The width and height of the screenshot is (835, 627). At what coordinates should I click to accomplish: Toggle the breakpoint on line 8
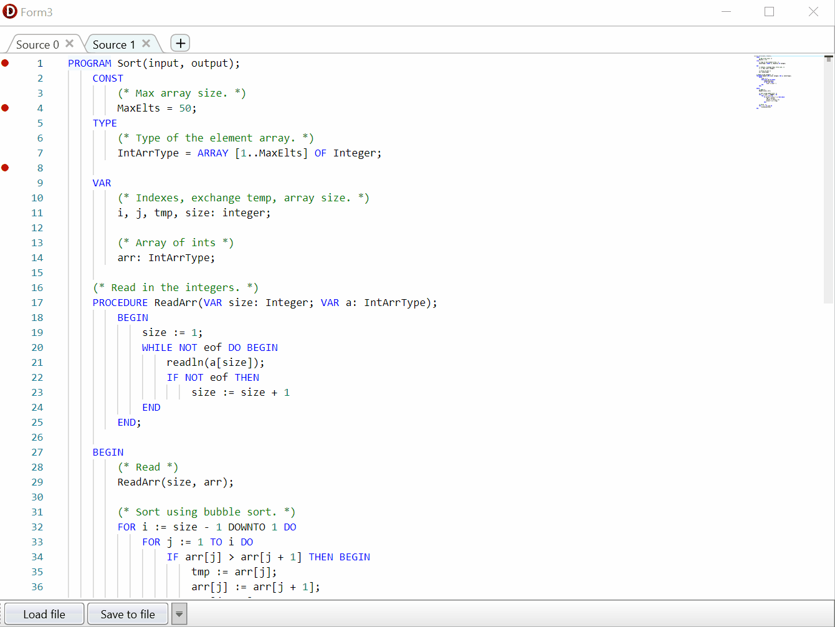click(x=5, y=168)
